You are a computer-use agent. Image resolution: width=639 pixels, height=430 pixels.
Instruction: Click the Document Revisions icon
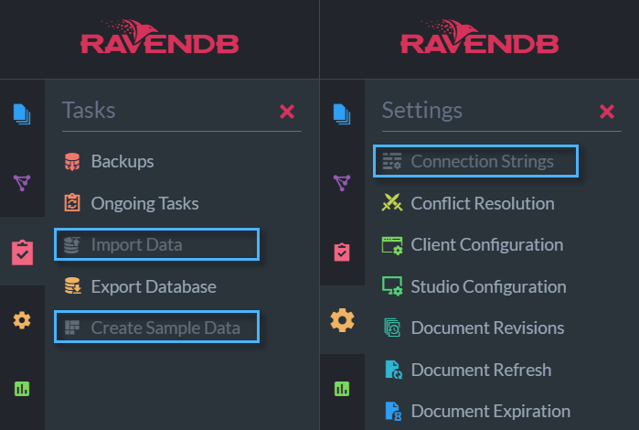coord(392,328)
